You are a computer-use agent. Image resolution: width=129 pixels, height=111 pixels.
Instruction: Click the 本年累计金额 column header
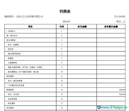[x=111, y=27]
